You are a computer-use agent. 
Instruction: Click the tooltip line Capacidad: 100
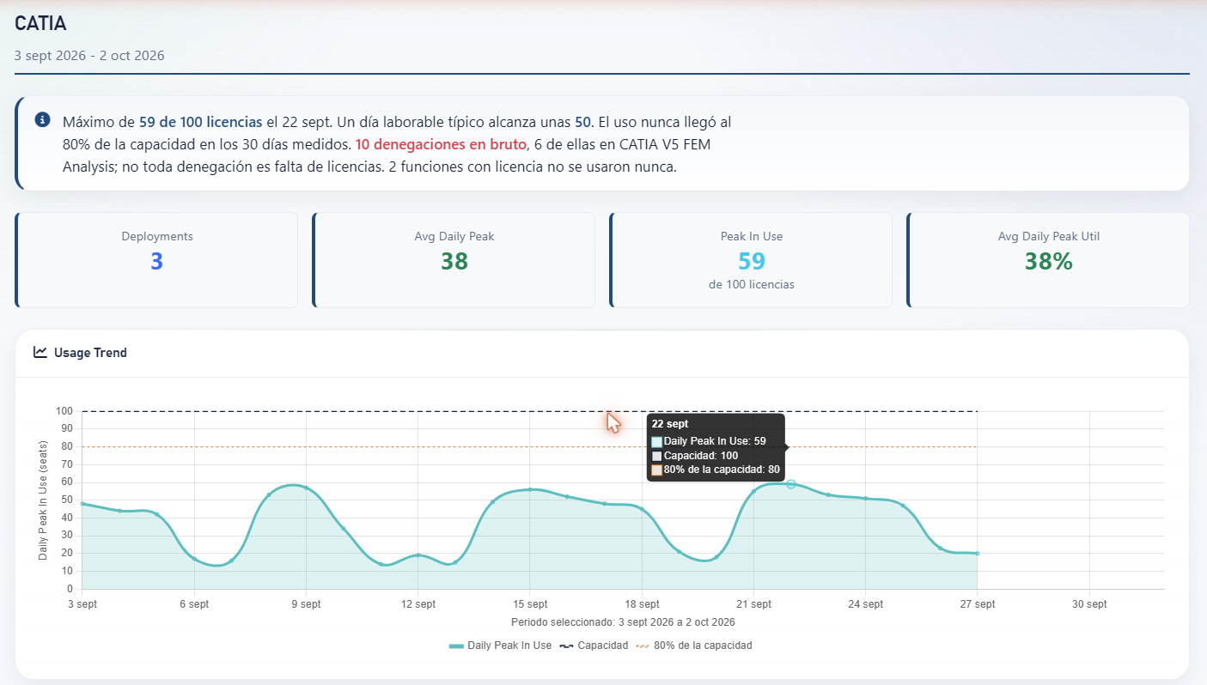701,455
